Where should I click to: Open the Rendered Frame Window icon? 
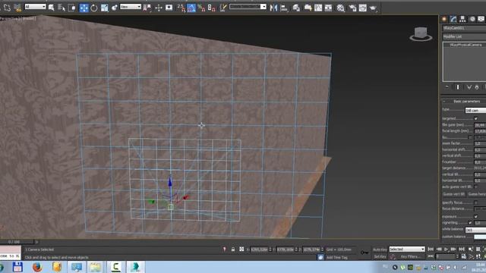pos(363,8)
